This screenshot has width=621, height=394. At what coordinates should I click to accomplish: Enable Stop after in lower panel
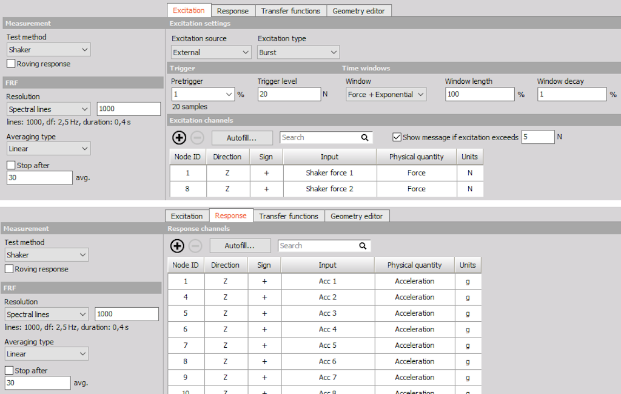pyautogui.click(x=9, y=370)
